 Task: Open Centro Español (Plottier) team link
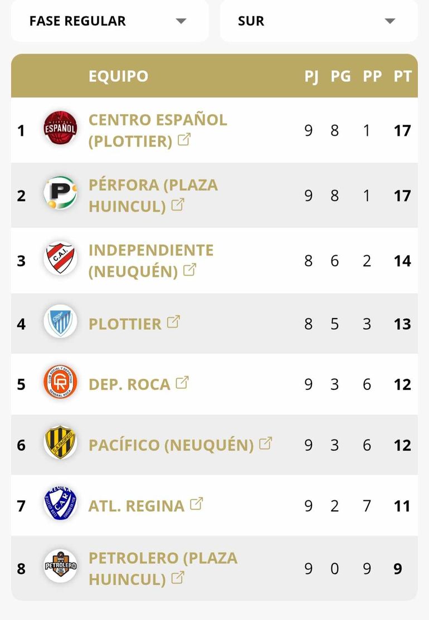[158, 130]
